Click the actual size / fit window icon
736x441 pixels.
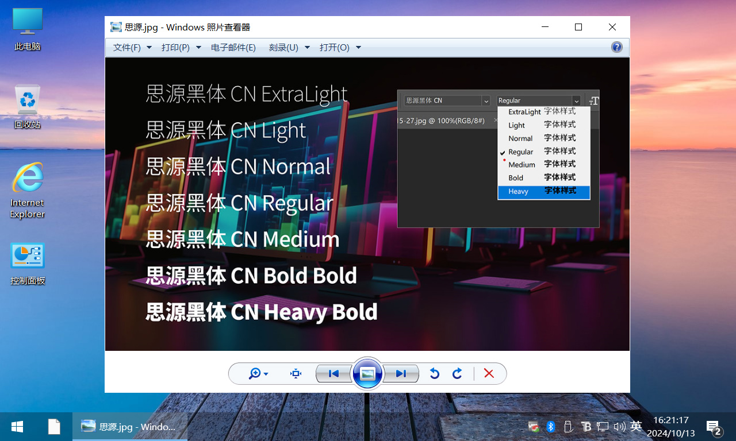click(x=296, y=374)
